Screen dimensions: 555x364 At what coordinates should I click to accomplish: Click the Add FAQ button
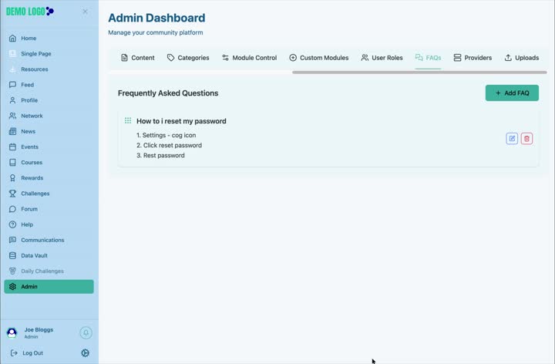[512, 93]
